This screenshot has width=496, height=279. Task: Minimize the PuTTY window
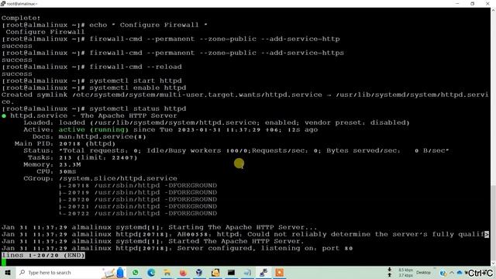pyautogui.click(x=457, y=3)
